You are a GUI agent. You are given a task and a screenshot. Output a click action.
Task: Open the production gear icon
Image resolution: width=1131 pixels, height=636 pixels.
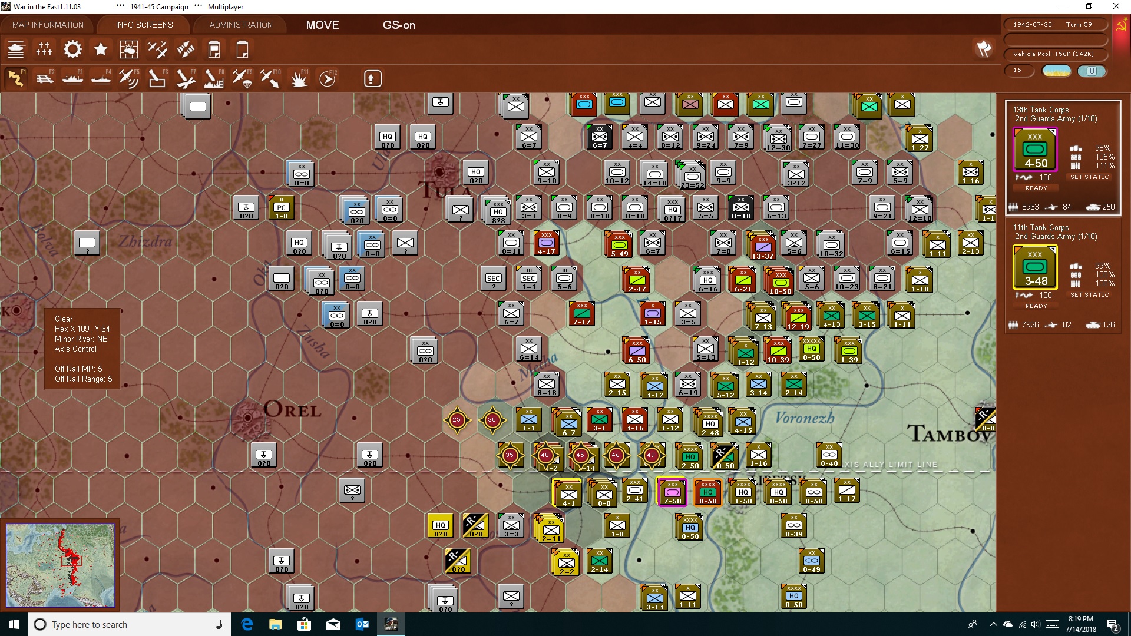(x=72, y=49)
